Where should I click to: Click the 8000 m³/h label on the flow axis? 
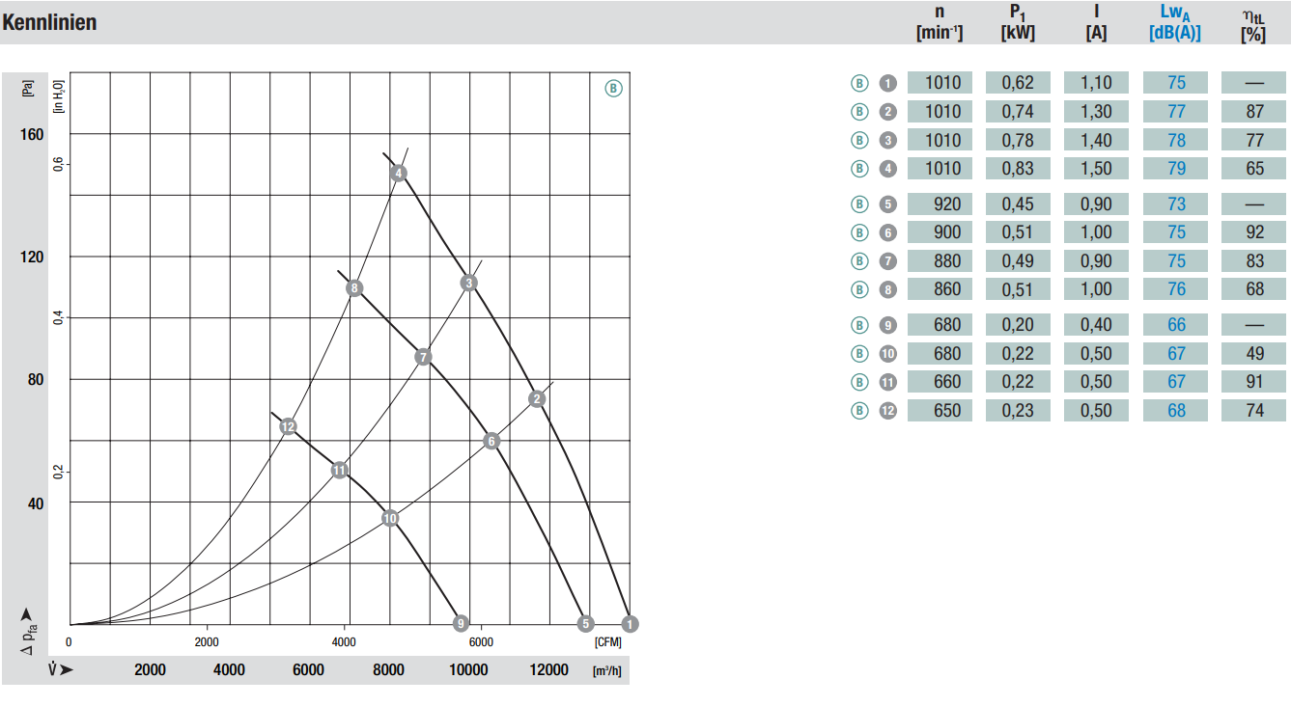(x=389, y=670)
